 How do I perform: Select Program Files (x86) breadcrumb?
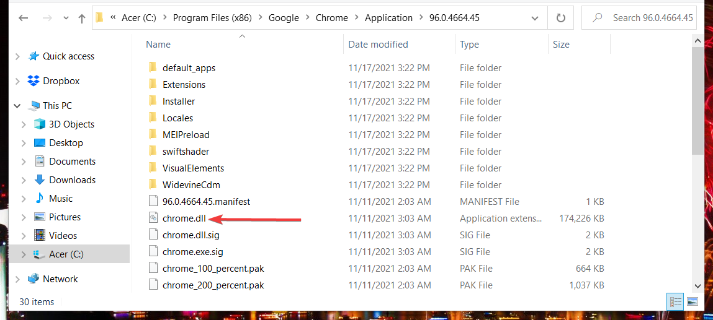click(212, 18)
